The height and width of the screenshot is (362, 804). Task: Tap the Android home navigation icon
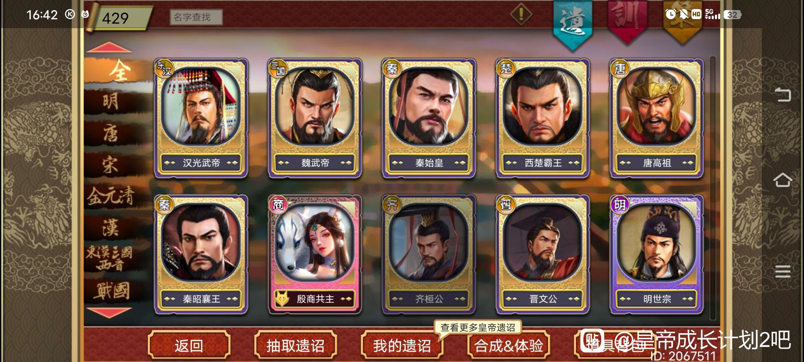pyautogui.click(x=783, y=180)
